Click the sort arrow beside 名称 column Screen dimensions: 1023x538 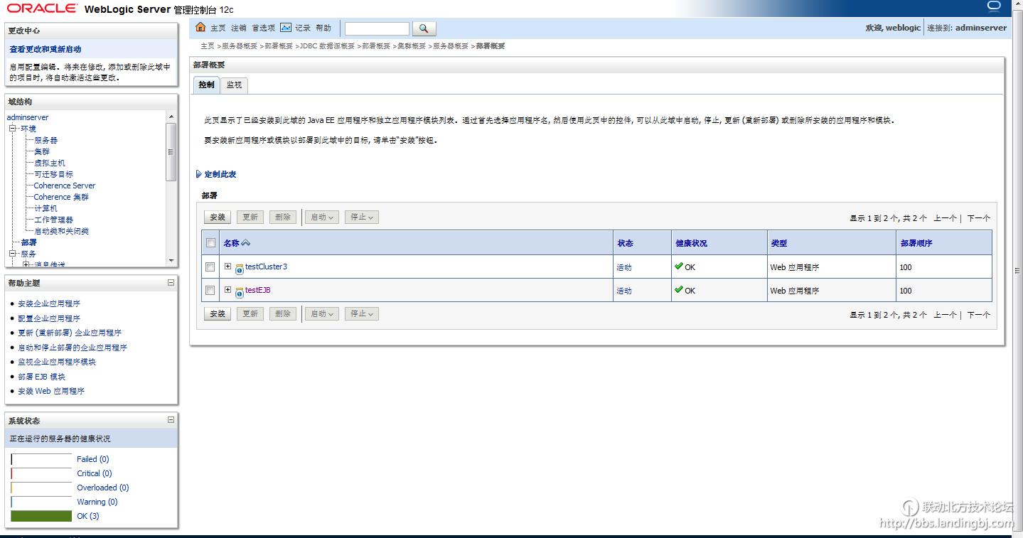246,243
